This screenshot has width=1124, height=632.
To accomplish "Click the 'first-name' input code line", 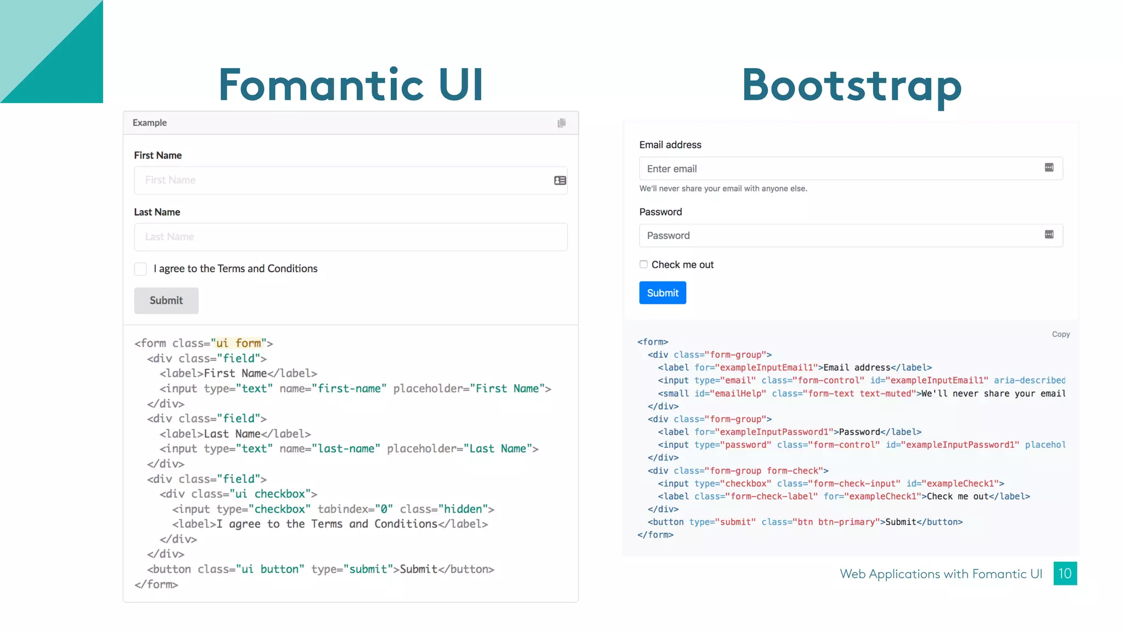I will coord(356,389).
